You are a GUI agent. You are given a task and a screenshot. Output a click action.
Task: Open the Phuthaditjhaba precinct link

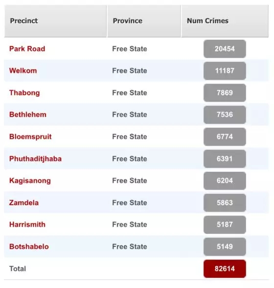35,159
